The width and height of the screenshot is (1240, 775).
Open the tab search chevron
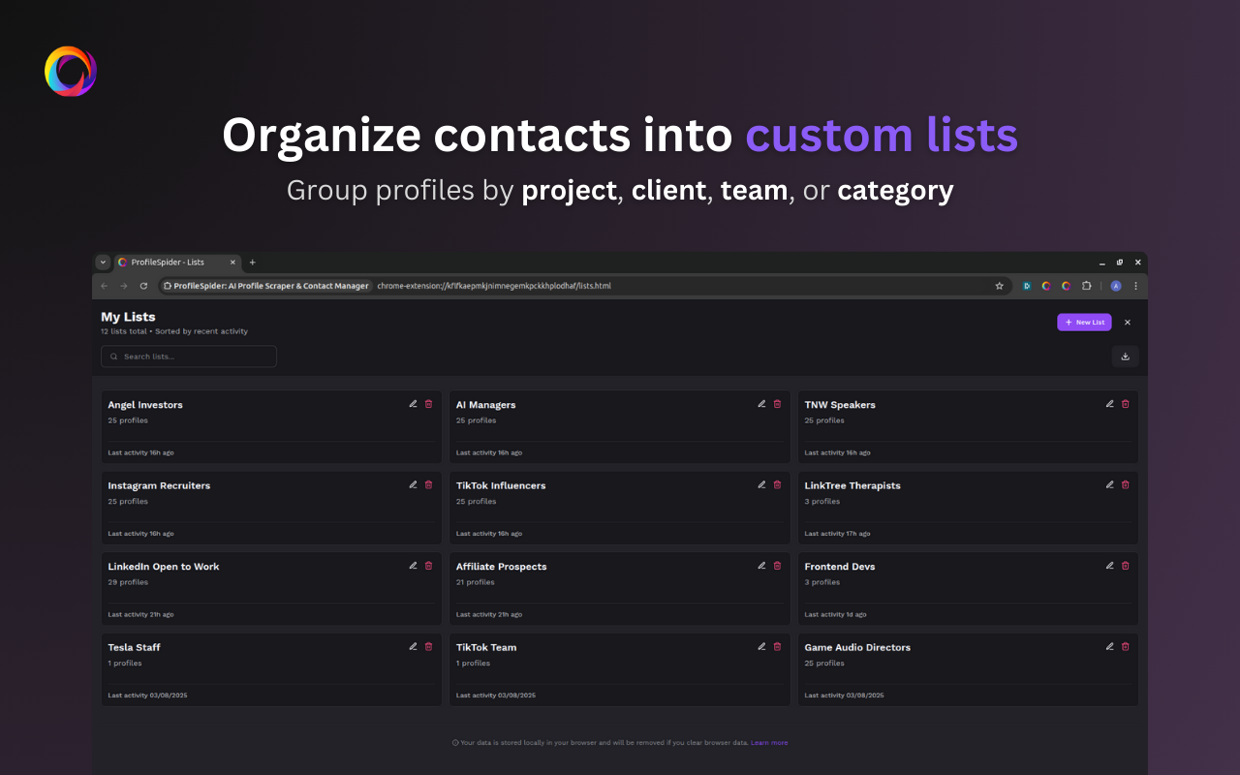103,262
